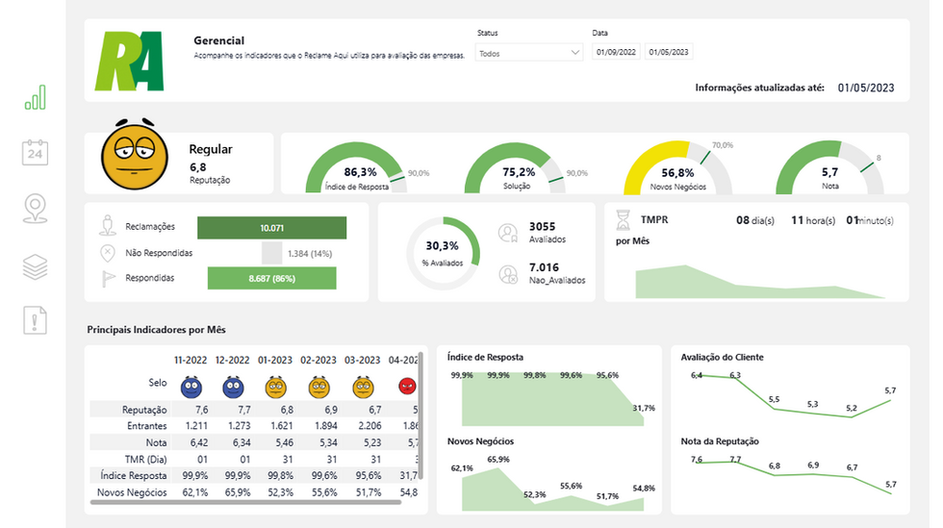
Task: Click the Novos Negócios area chart
Action: [x=552, y=489]
